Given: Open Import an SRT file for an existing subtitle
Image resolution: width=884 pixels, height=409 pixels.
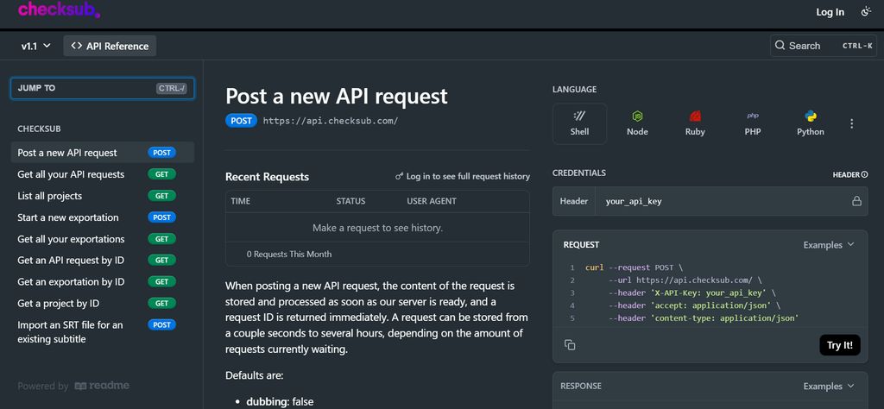Looking at the screenshot, I should tap(103, 332).
